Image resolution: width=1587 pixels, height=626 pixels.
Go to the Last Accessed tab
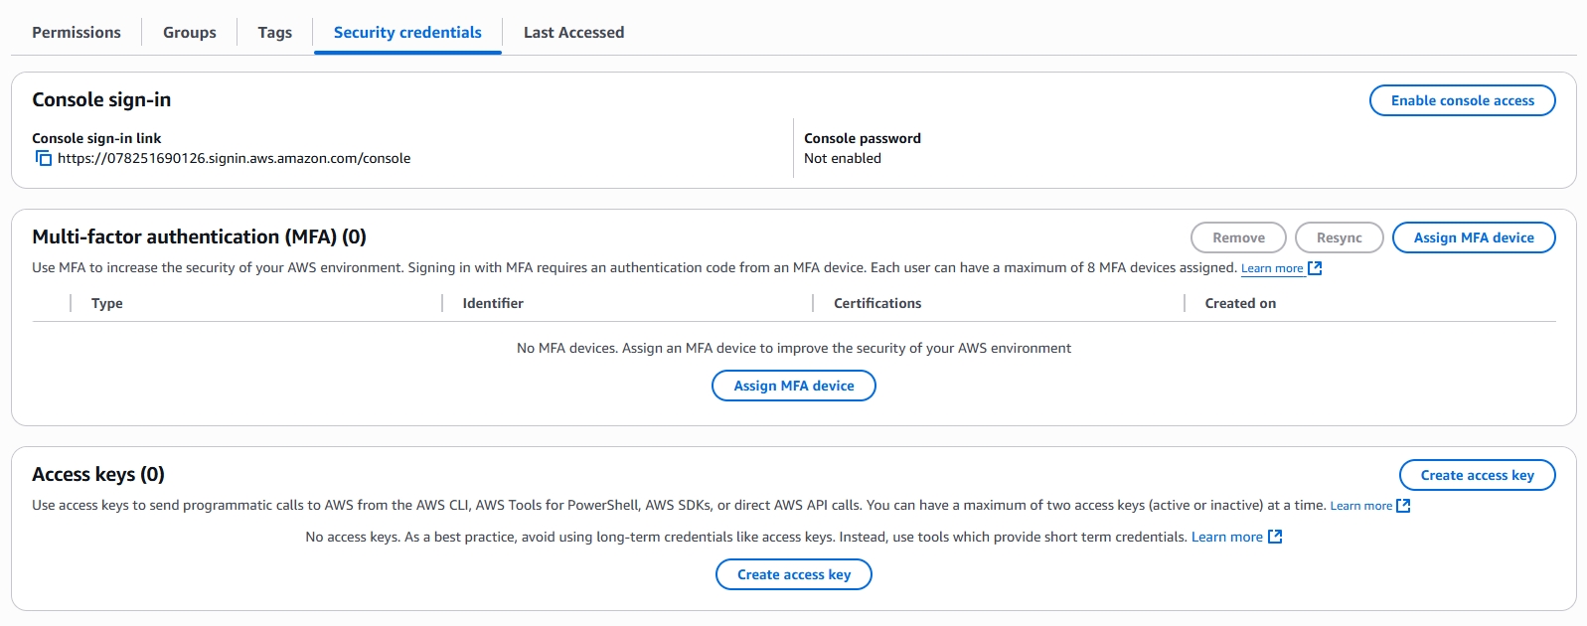[574, 32]
